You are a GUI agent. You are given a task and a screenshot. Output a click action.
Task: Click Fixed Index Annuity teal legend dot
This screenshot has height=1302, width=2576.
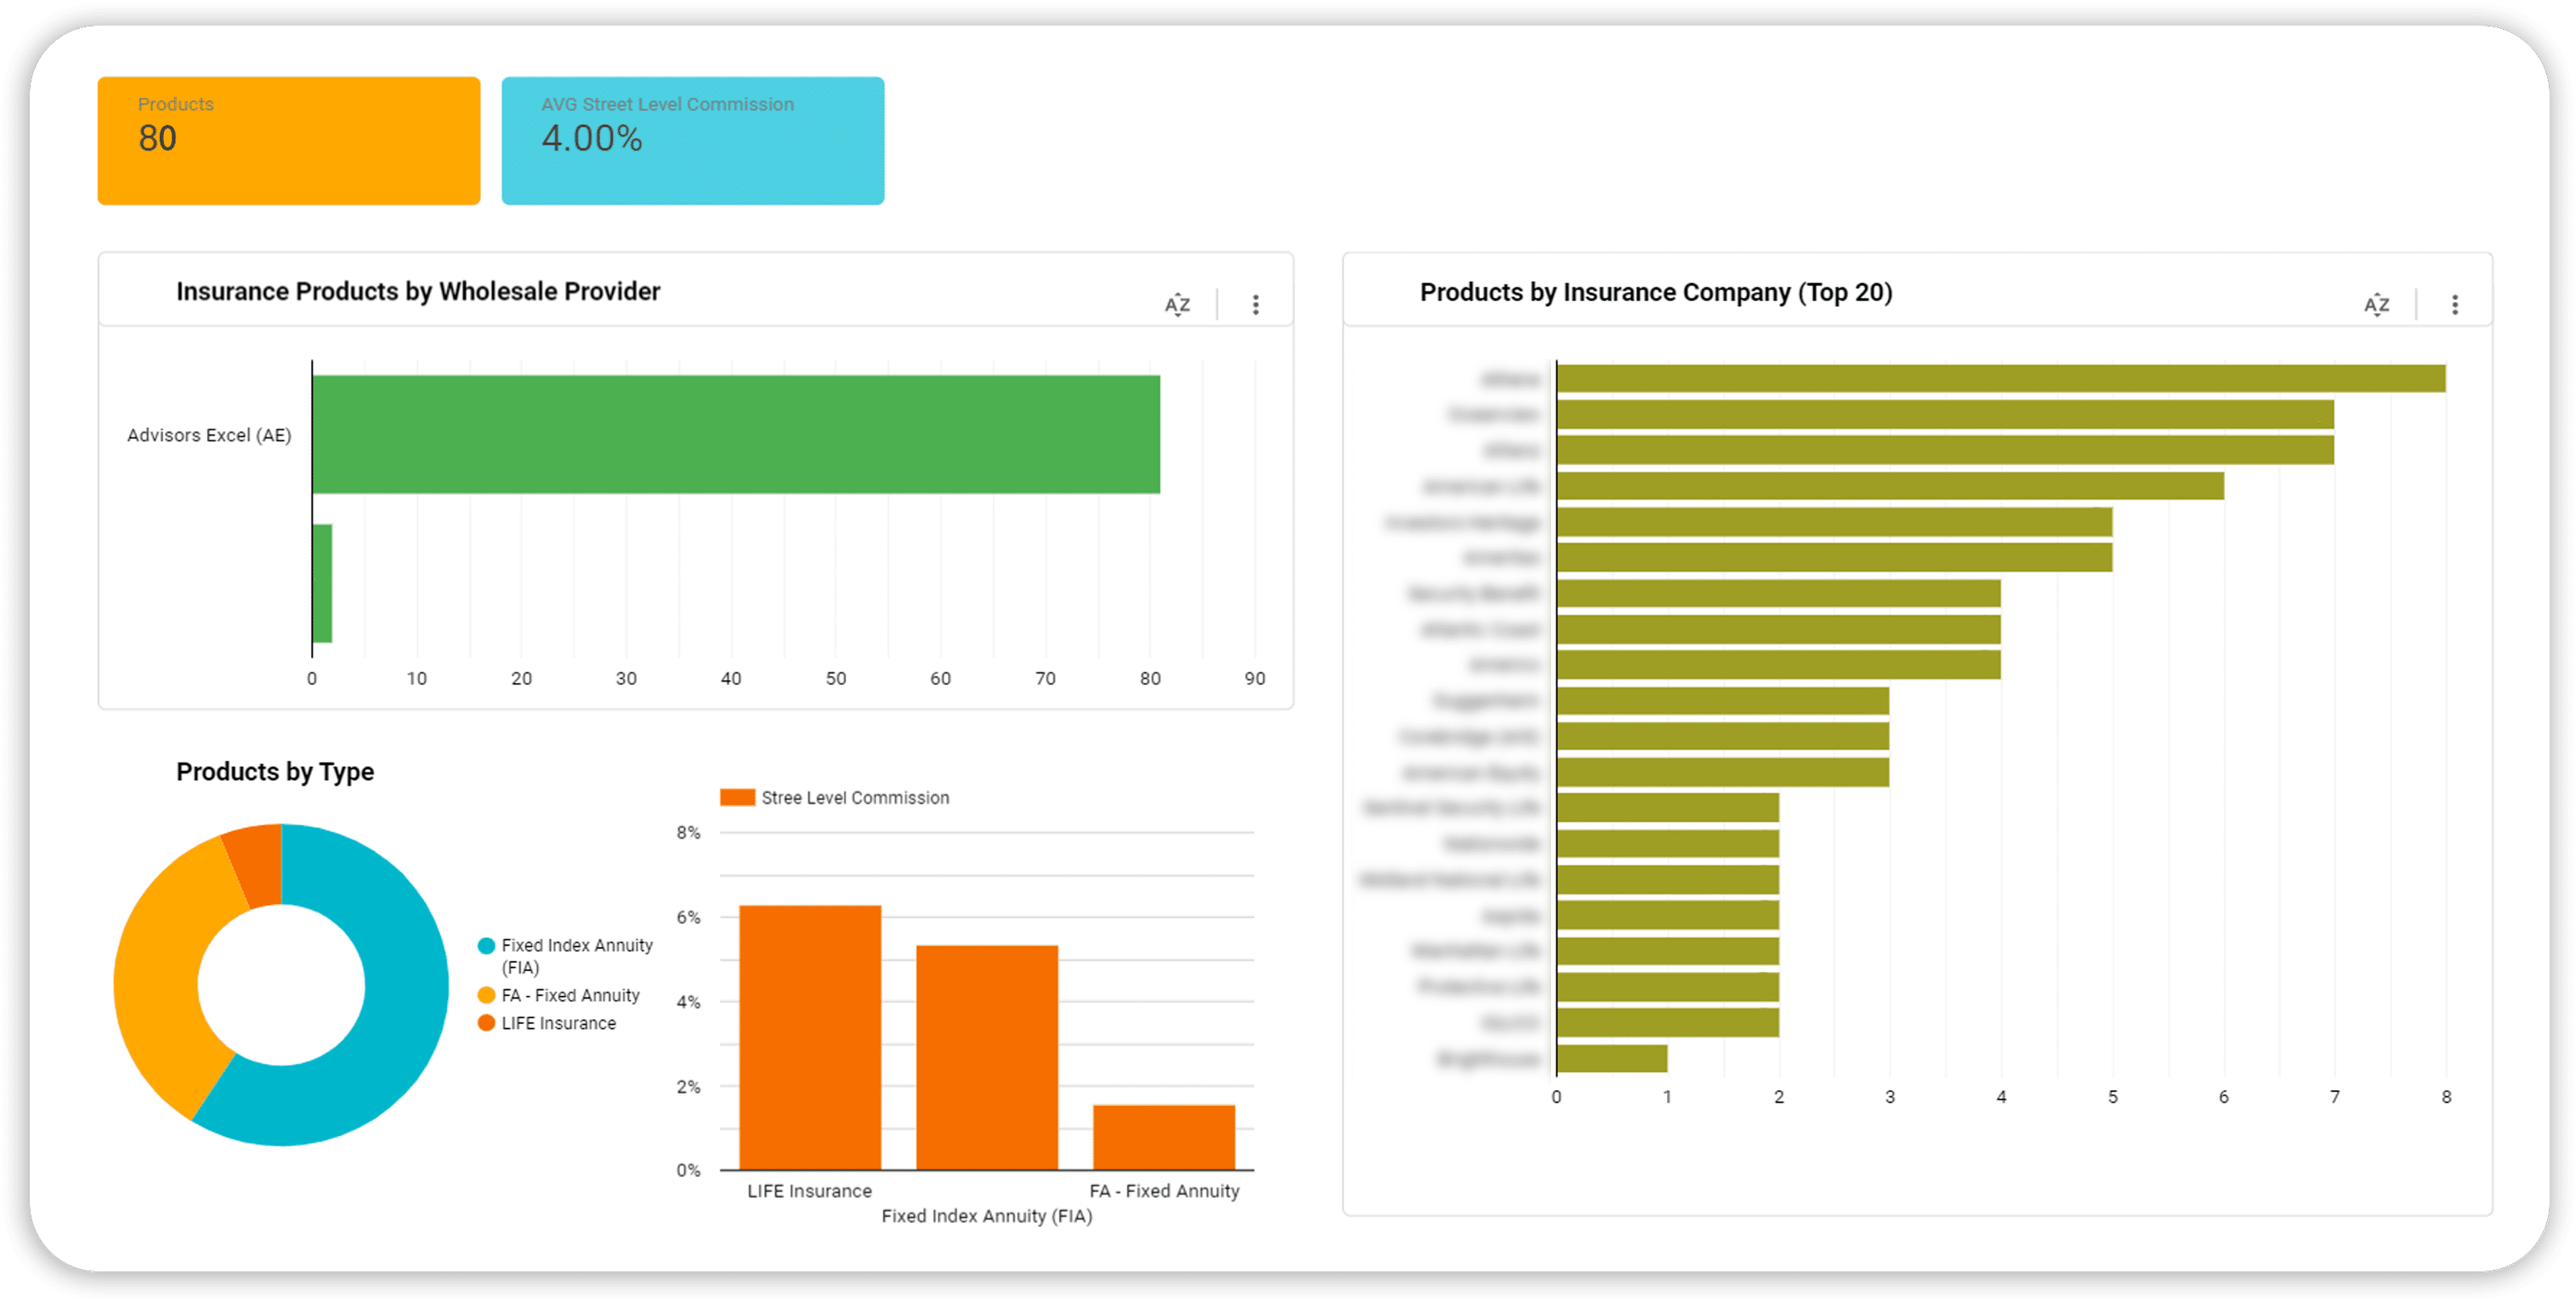click(x=486, y=945)
